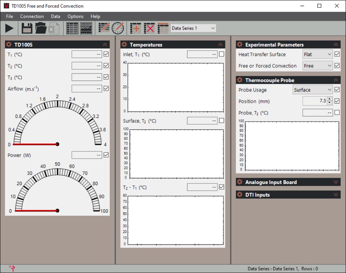Image resolution: width=346 pixels, height=273 pixels.
Task: Enable the Inlet T1 checkbox
Action: pos(221,54)
